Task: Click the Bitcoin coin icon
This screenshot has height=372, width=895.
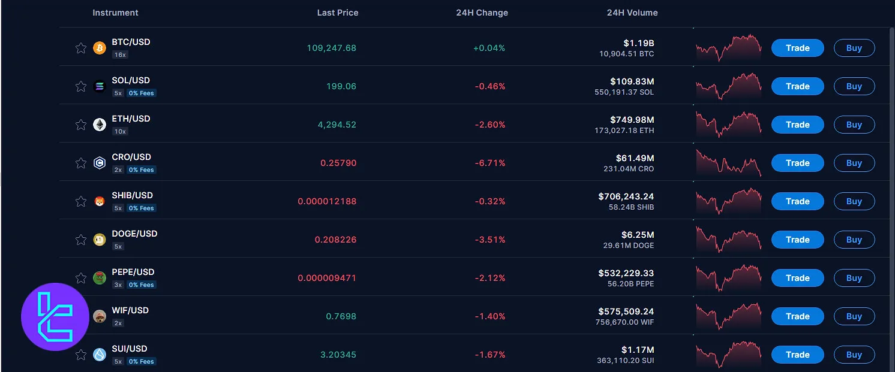Action: tap(100, 48)
